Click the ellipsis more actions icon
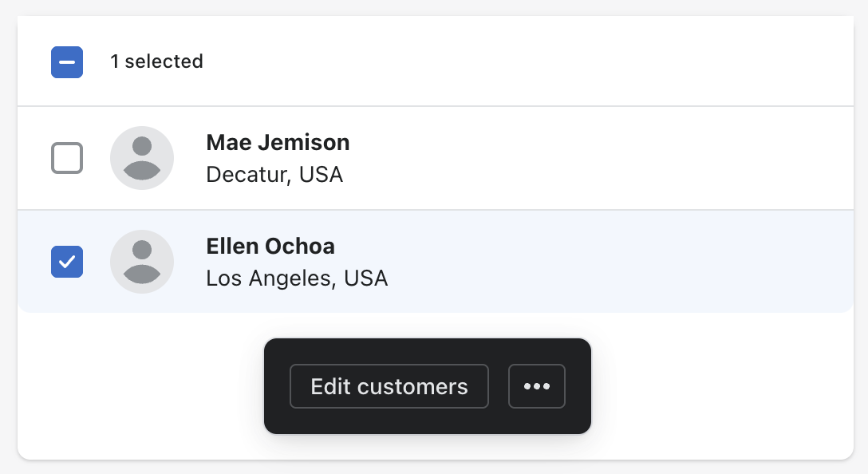868x474 pixels. coord(537,386)
